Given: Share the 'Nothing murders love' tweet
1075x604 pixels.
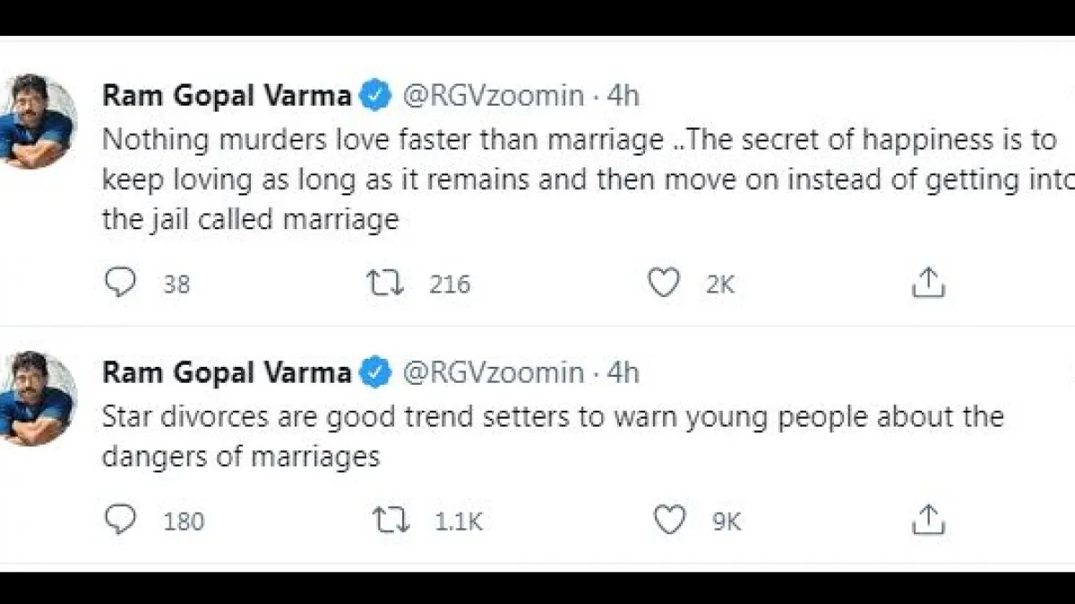Looking at the screenshot, I should (928, 284).
